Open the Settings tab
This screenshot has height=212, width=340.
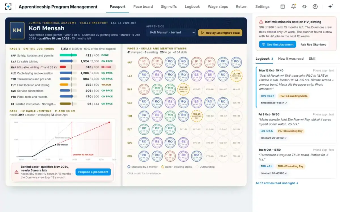[262, 7]
